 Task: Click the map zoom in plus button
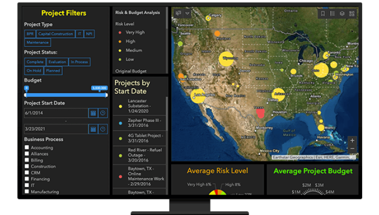point(352,140)
